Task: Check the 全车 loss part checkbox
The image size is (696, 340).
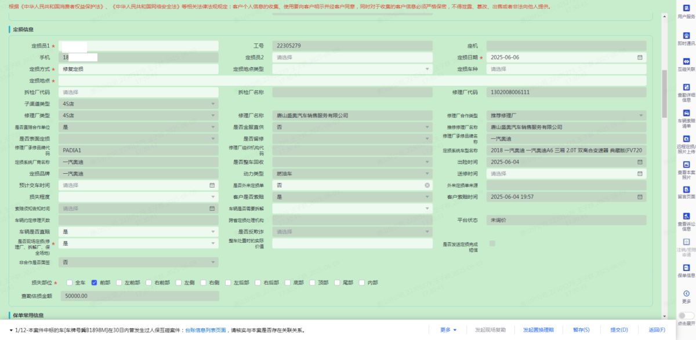Action: (70, 283)
